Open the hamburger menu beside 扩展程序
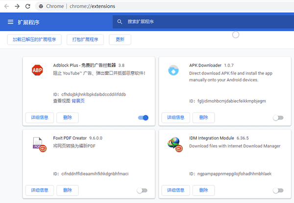Viewport: 294px width, 203px height. tap(10, 22)
